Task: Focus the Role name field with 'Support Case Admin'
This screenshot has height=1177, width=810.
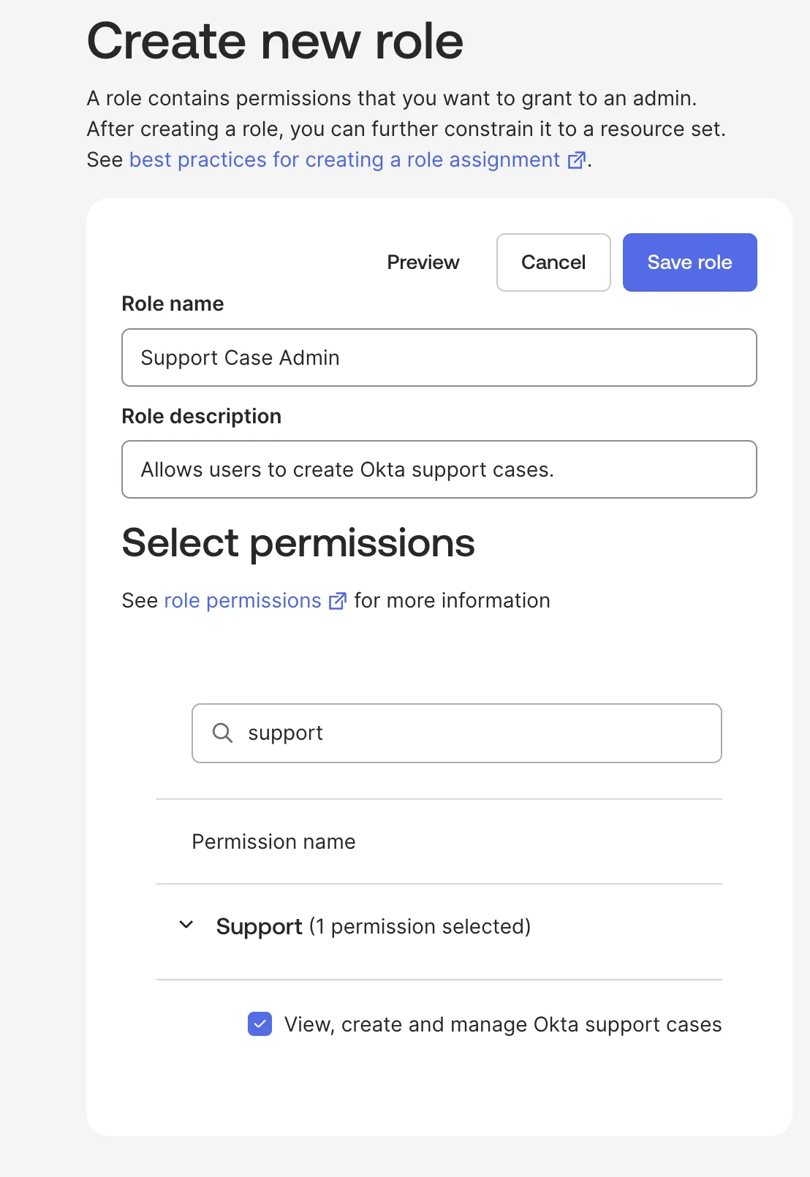Action: pyautogui.click(x=439, y=357)
